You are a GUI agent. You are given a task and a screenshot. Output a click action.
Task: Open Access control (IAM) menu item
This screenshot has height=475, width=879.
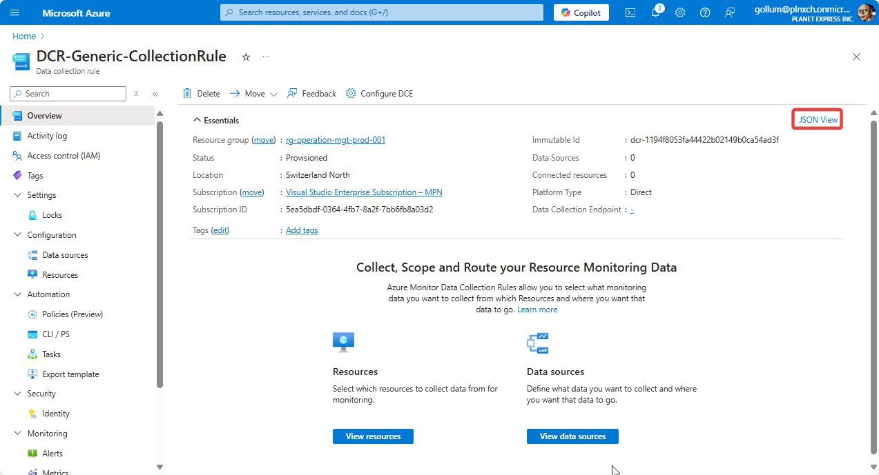(x=64, y=156)
